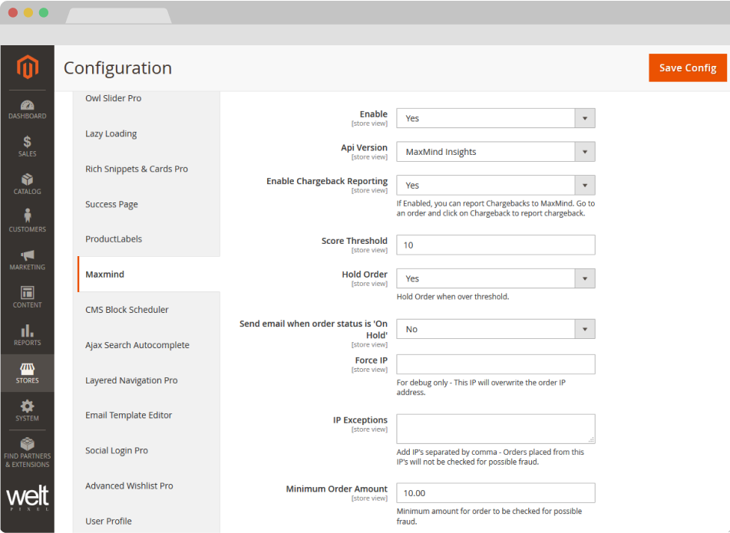Select the CMS Block Scheduler tab

coord(127,310)
